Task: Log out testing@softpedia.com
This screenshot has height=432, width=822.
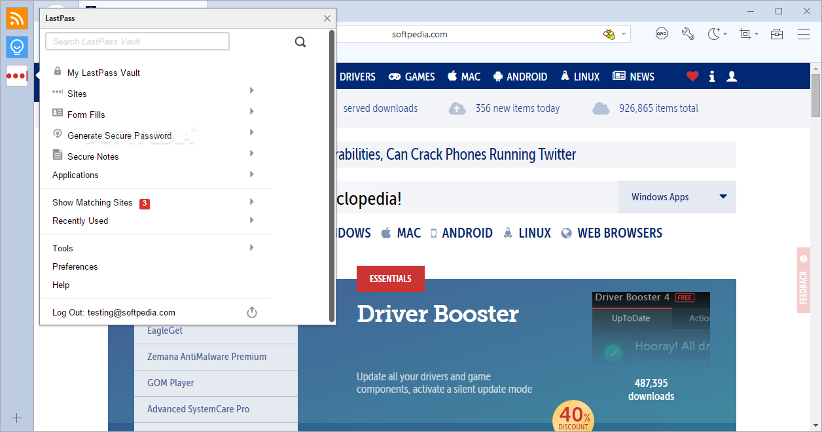Action: pos(114,312)
